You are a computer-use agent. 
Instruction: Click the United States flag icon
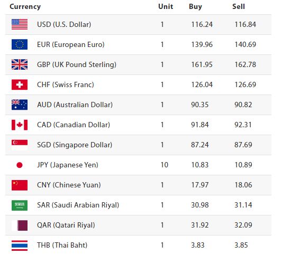[x=20, y=24]
